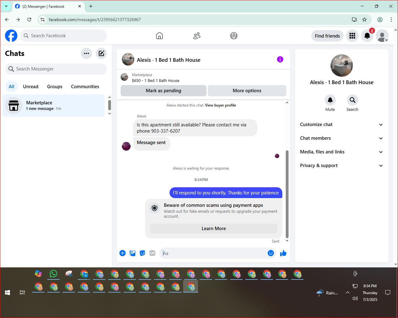Viewport: 398px width, 318px height.
Task: Start a new message with compose icon
Action: [x=101, y=53]
